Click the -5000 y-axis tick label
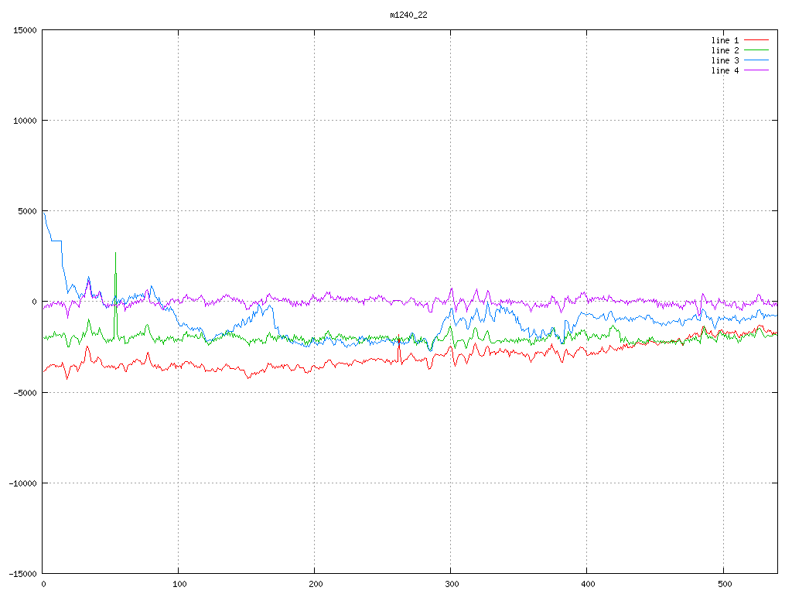 pos(25,392)
